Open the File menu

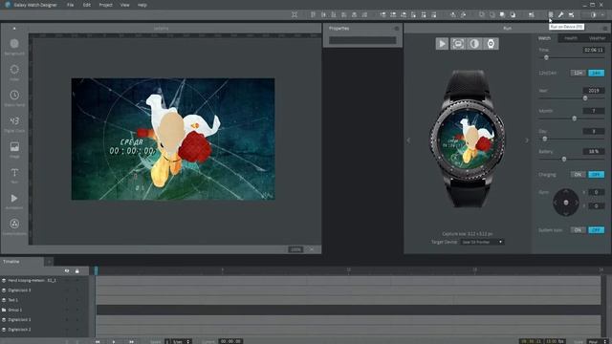coord(70,5)
